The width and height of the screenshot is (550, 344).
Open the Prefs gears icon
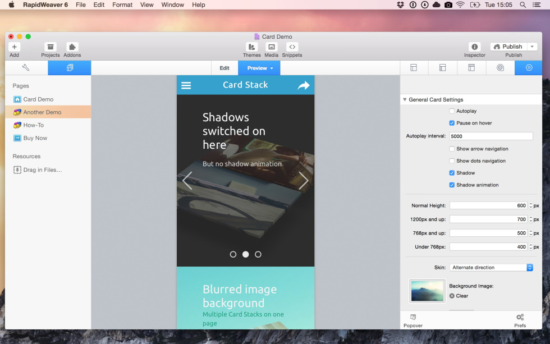coord(520,318)
